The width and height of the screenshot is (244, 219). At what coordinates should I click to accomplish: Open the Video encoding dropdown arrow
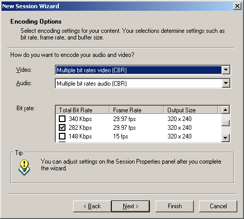pos(226,70)
